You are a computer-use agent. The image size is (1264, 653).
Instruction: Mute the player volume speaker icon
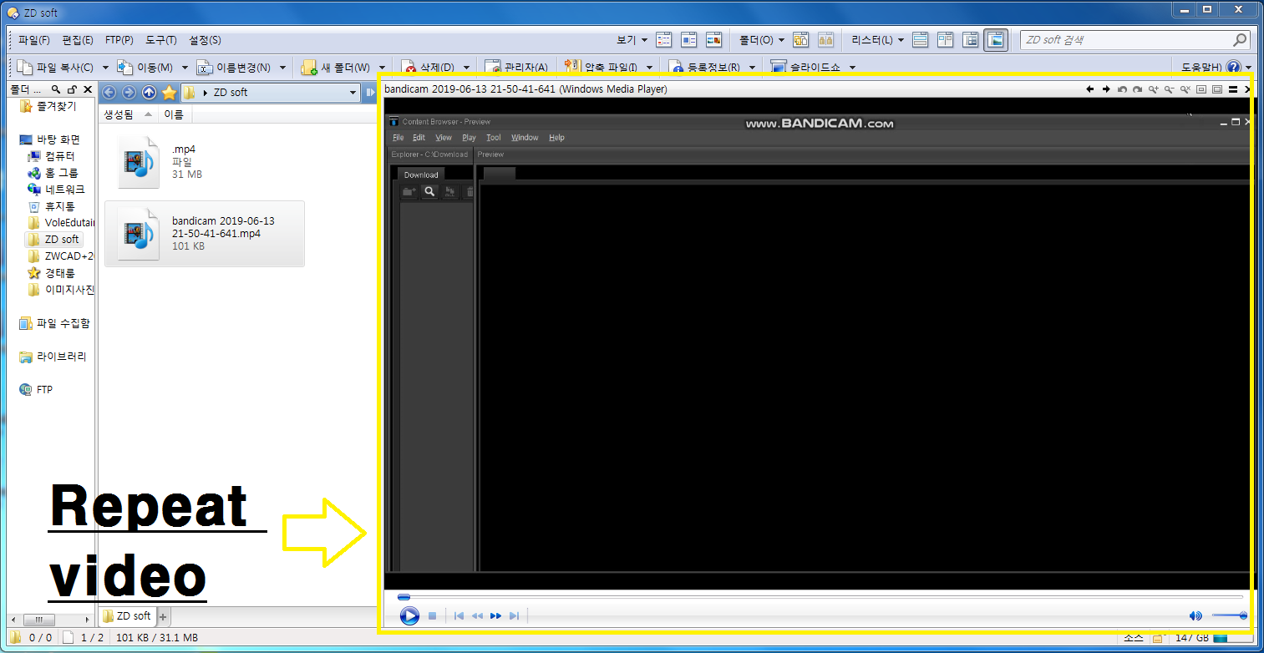pos(1195,616)
